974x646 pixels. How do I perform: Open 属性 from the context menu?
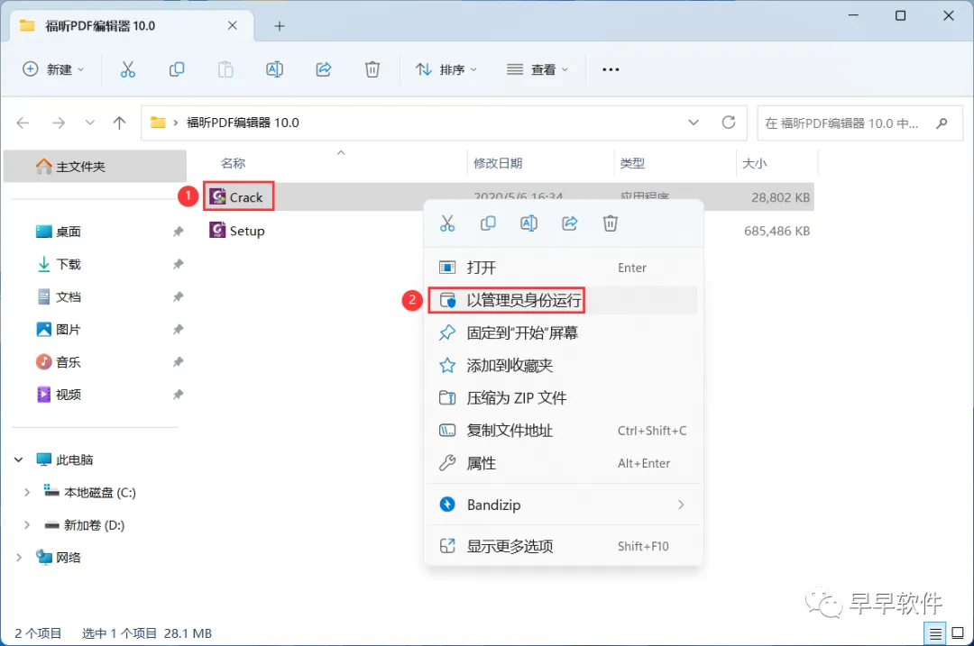click(563, 464)
